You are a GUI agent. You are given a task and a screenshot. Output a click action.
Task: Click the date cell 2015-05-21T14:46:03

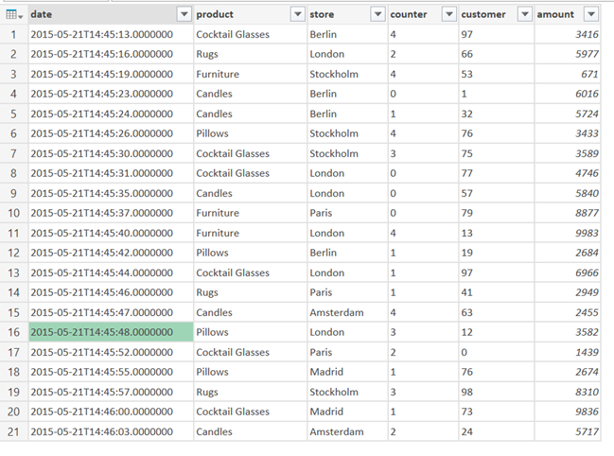[111, 431]
